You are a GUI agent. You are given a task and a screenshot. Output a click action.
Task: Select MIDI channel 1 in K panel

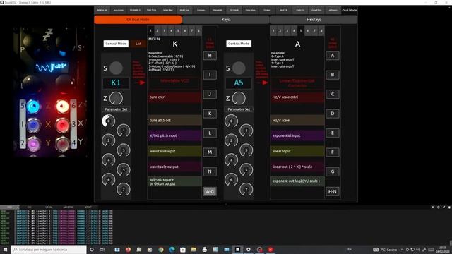pyautogui.click(x=150, y=30)
